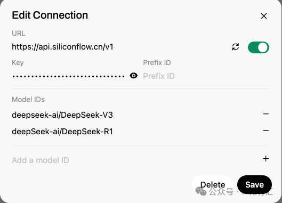The height and width of the screenshot is (203, 282).
Task: Click the WeChat watermark logo
Action: tap(201, 191)
